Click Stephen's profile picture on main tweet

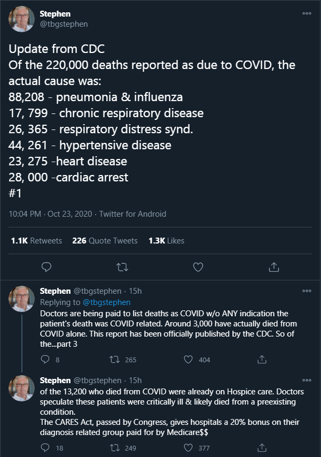click(x=22, y=19)
